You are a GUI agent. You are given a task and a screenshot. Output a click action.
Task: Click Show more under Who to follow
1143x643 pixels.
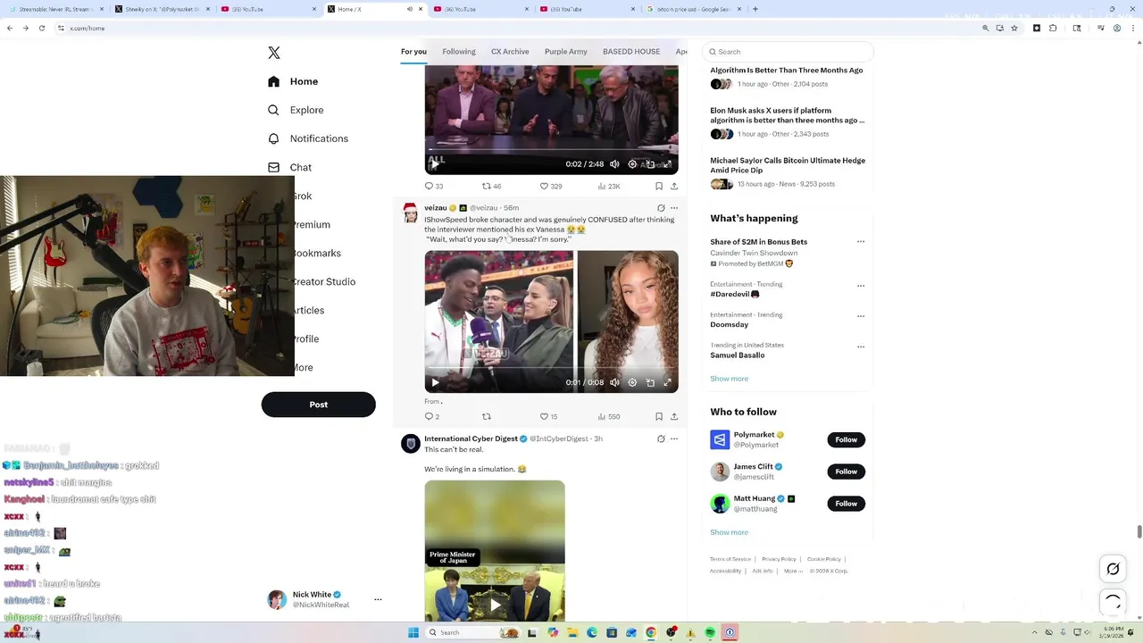pyautogui.click(x=730, y=532)
